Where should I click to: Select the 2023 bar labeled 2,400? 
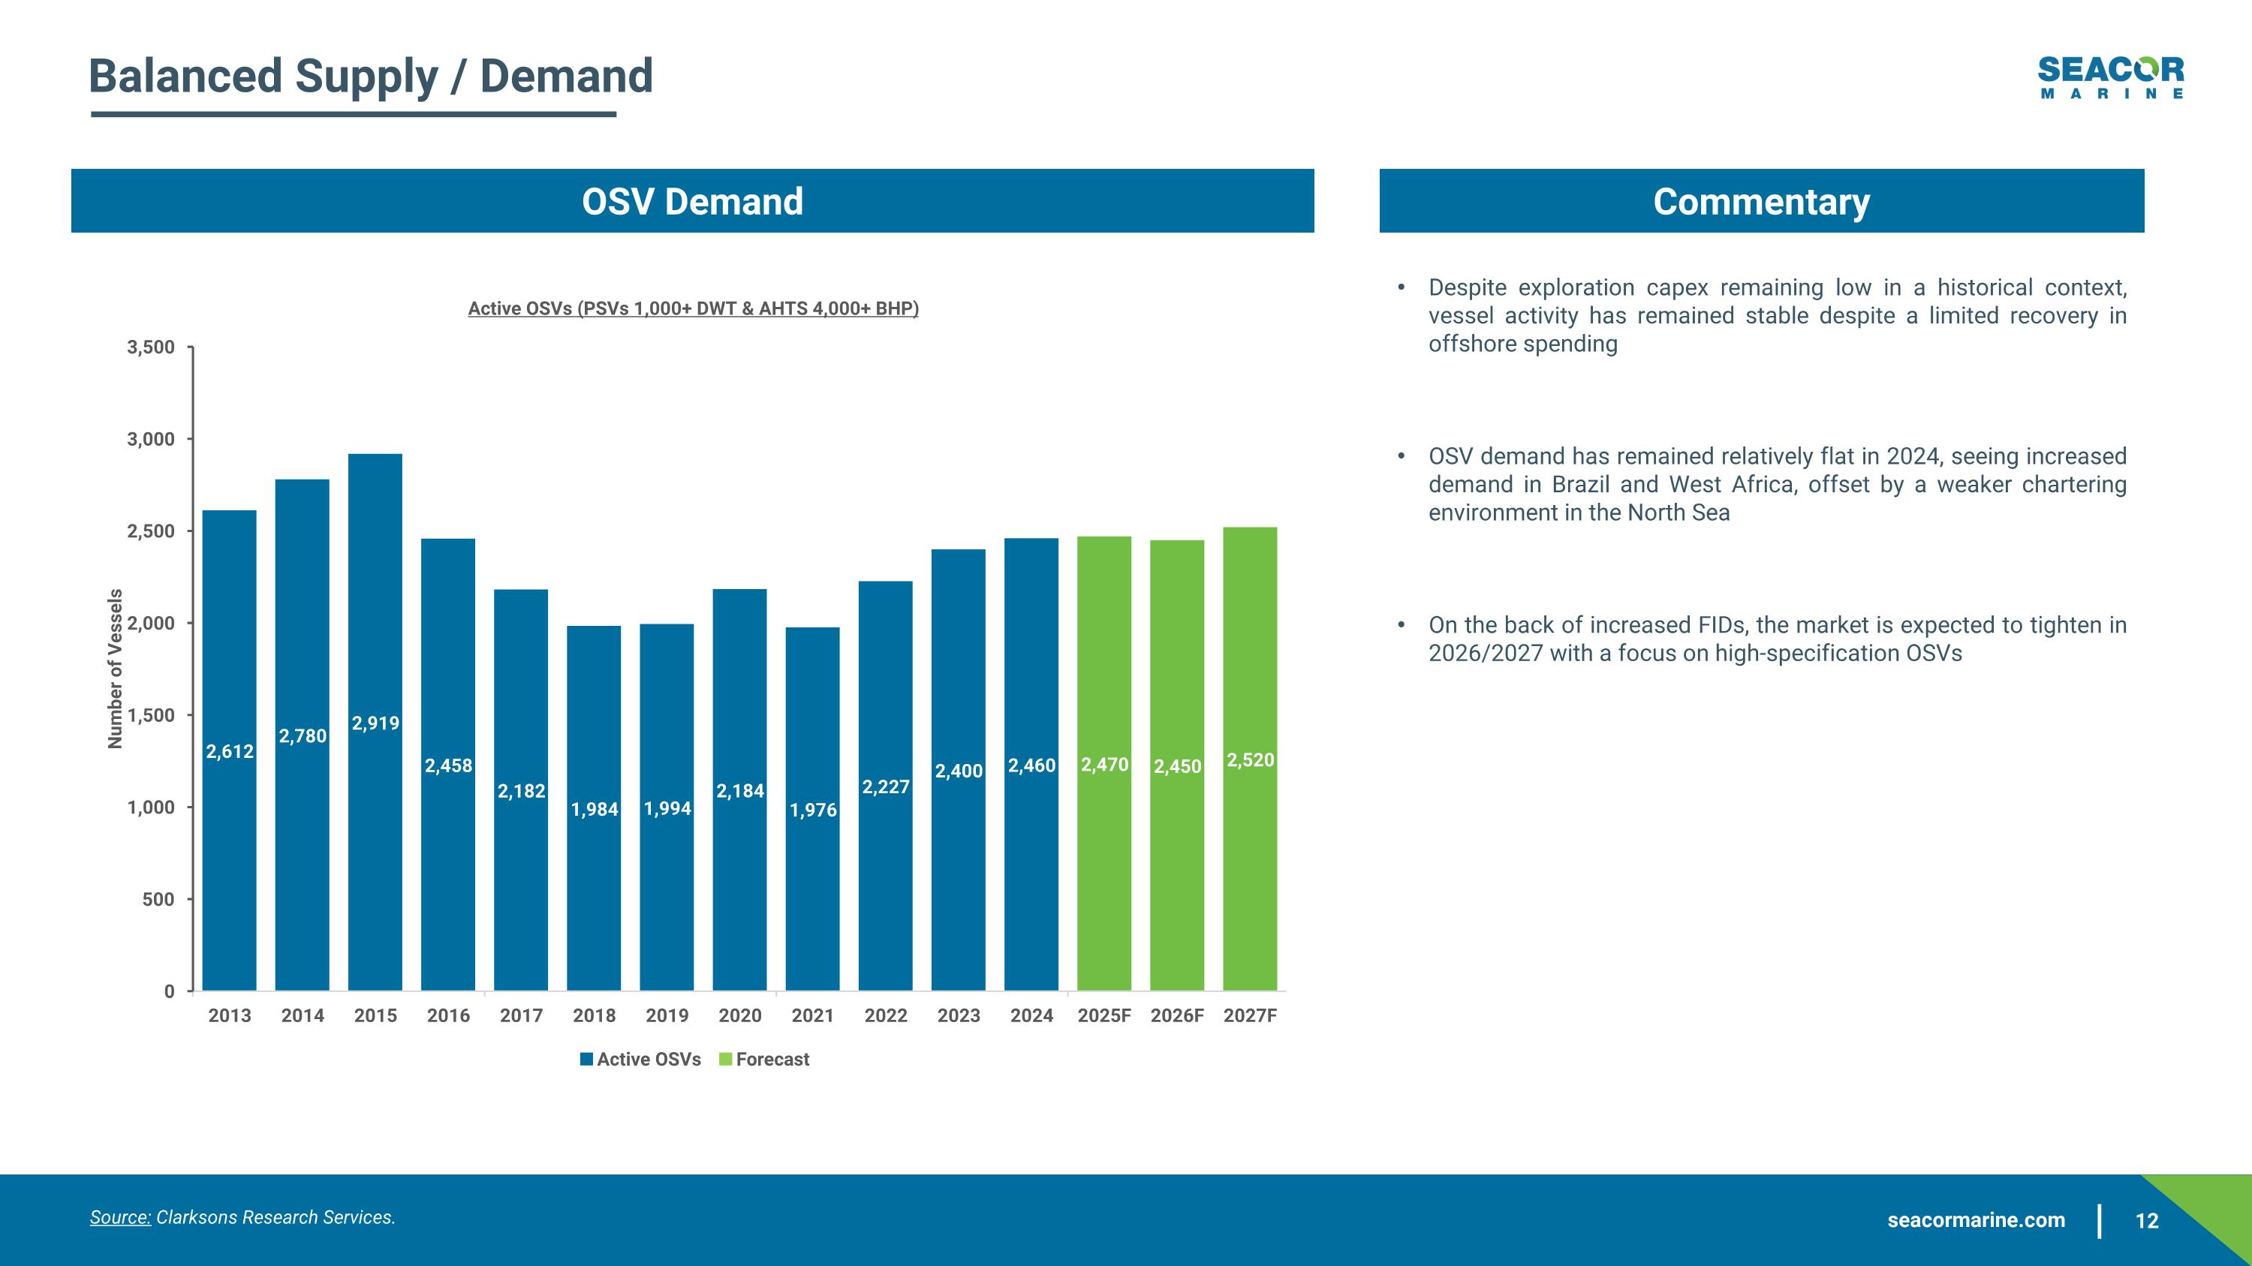958,770
